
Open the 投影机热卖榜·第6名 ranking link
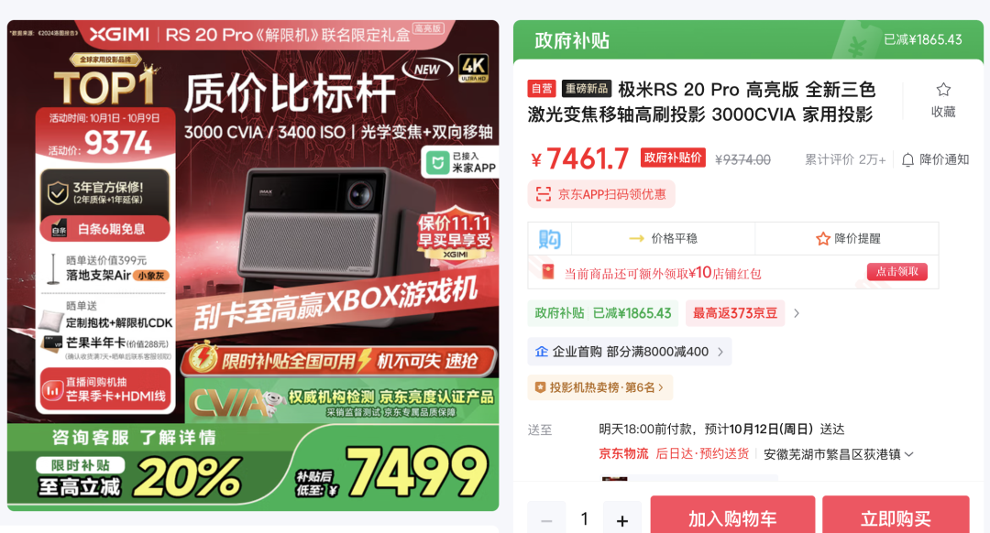pos(599,387)
